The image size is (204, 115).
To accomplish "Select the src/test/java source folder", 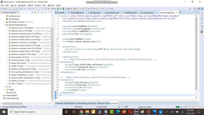I will coord(12,19).
